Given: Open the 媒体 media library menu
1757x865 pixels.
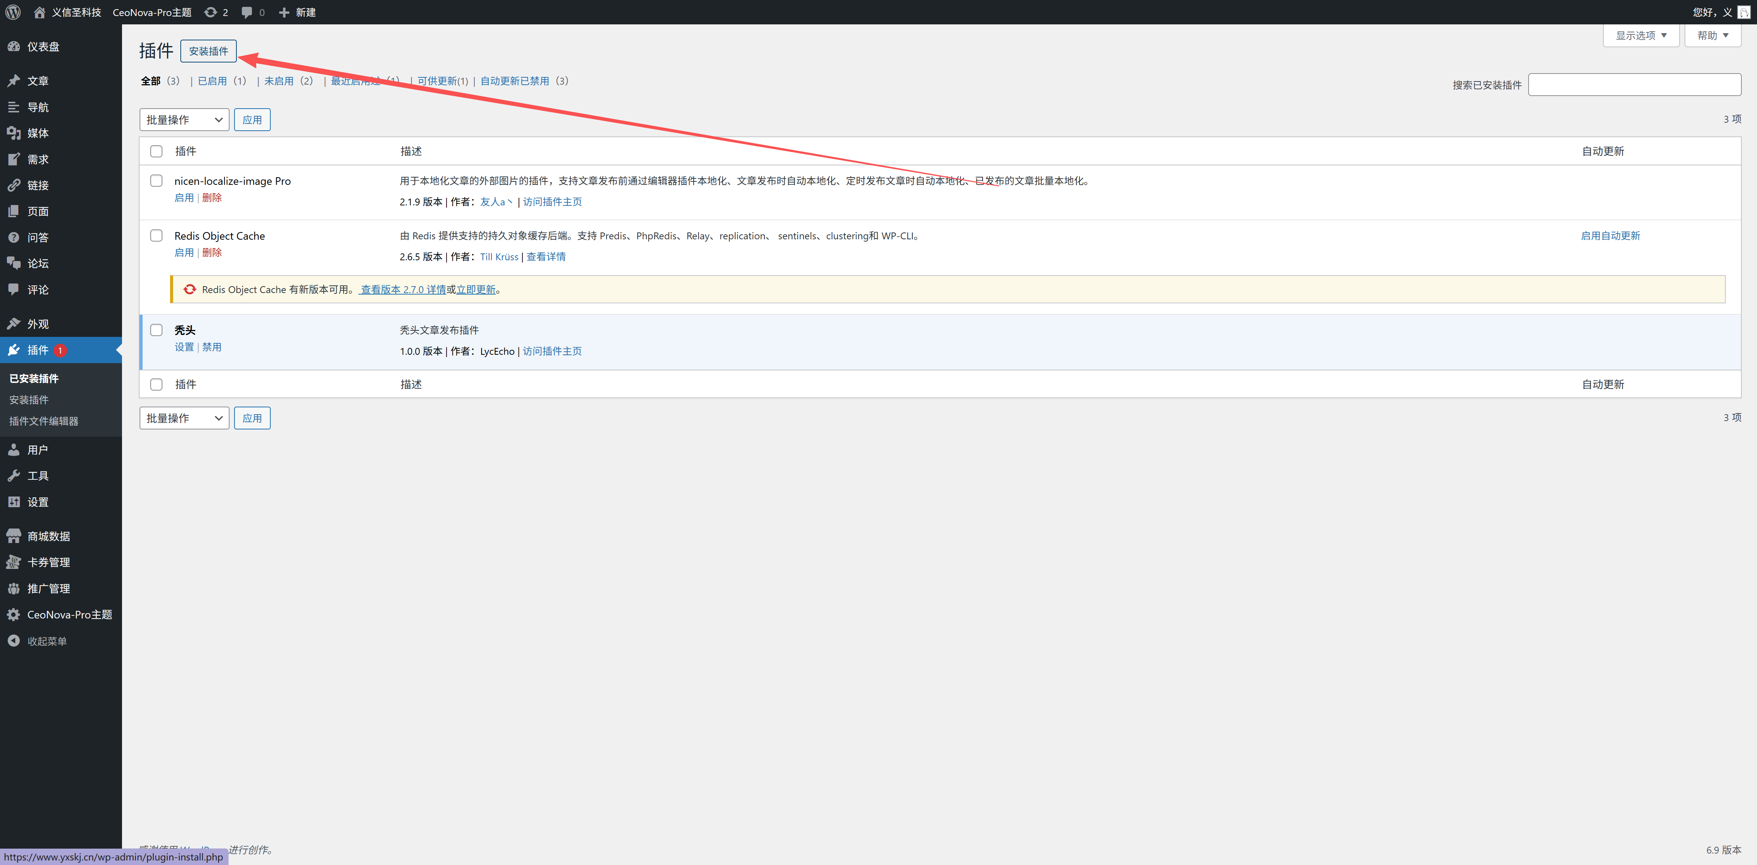Looking at the screenshot, I should click(x=37, y=133).
